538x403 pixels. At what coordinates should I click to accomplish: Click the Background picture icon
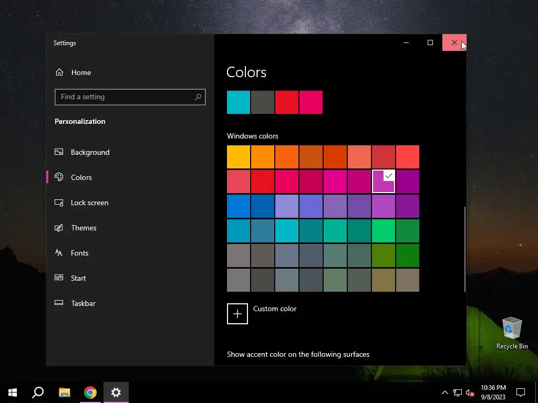coord(59,152)
